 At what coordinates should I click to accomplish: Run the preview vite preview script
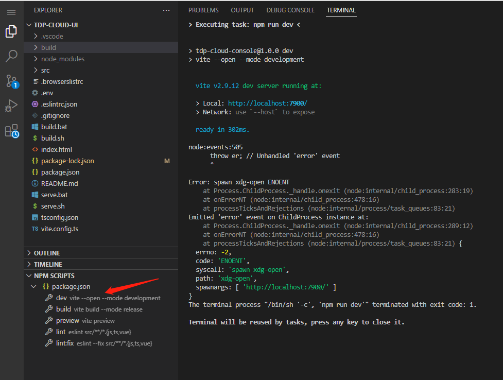tap(101, 321)
